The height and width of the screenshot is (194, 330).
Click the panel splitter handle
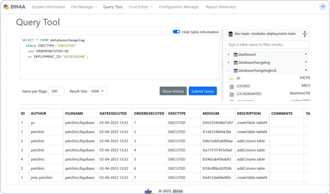[x=222, y=65]
